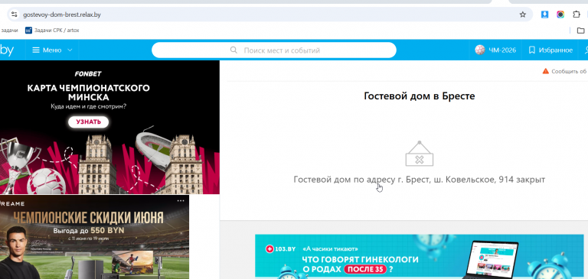The height and width of the screenshot is (279, 588).
Task: Click the ПОСЛЕ 35 red label
Action: pyautogui.click(x=365, y=269)
